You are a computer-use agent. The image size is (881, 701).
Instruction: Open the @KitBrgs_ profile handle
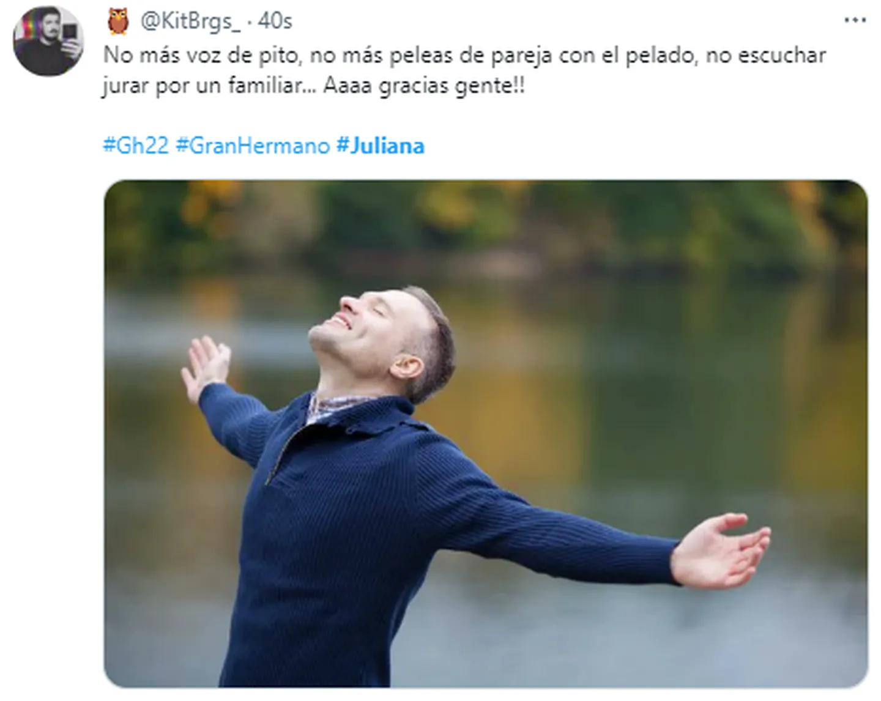[190, 21]
